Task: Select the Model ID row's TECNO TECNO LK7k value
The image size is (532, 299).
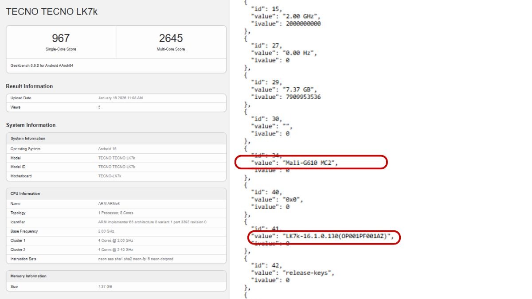Action: [x=117, y=167]
